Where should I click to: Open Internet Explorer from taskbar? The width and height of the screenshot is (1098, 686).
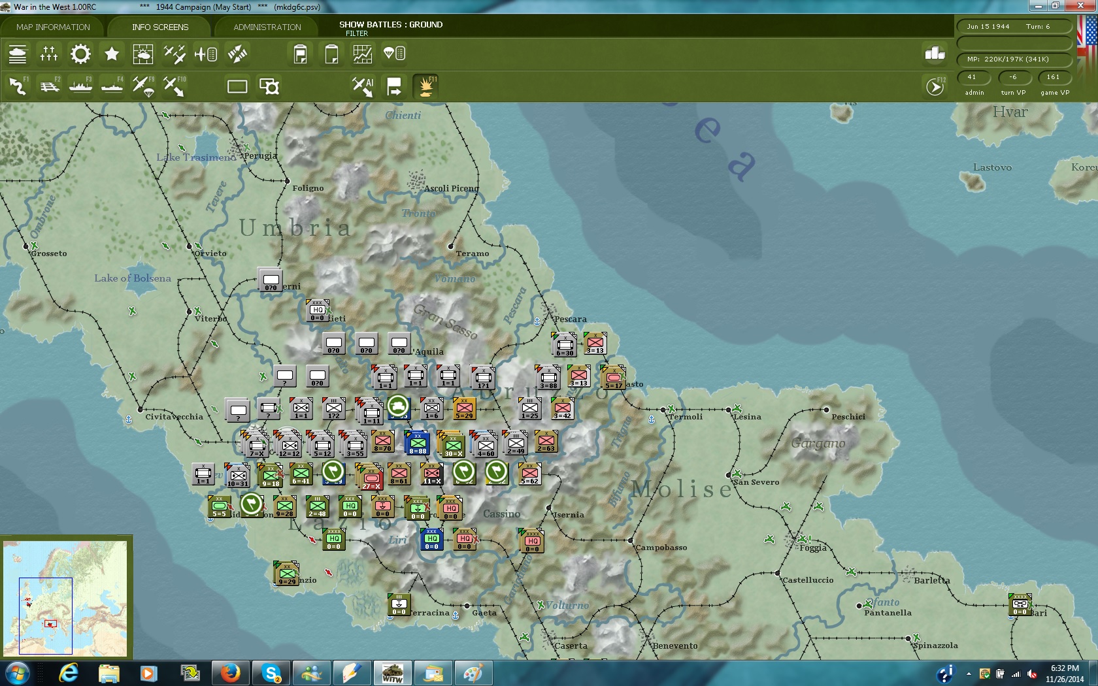(x=69, y=673)
